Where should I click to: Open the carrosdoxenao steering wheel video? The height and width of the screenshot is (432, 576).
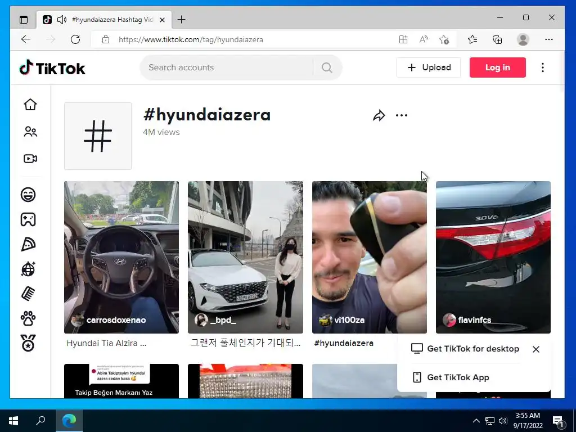(x=121, y=257)
